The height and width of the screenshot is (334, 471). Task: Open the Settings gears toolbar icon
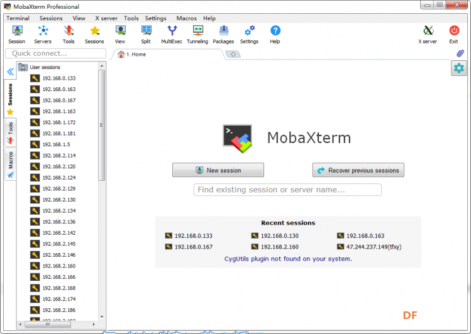tap(249, 35)
